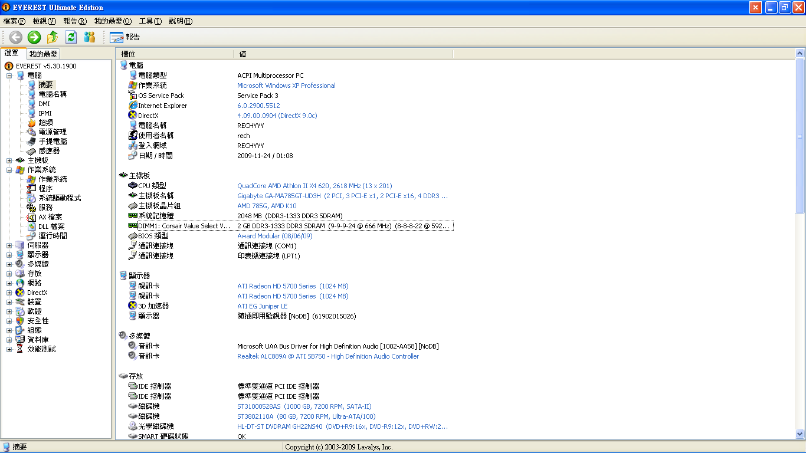Image resolution: width=806 pixels, height=453 pixels.
Task: Open the Realtek ALC889A audio controller link
Action: 328,356
